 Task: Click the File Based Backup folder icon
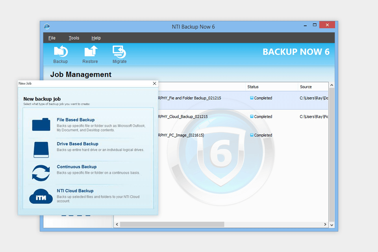[x=41, y=123]
